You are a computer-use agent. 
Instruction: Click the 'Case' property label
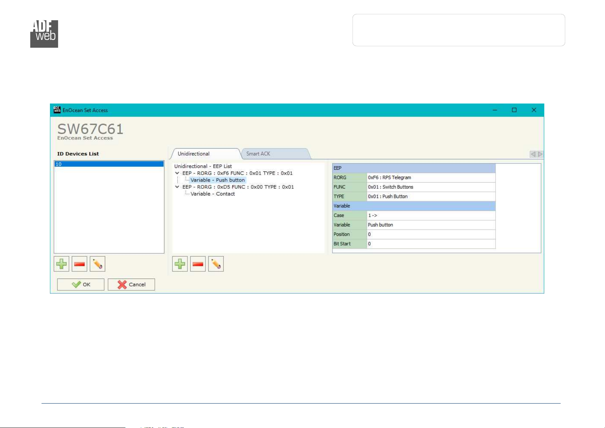coord(349,215)
